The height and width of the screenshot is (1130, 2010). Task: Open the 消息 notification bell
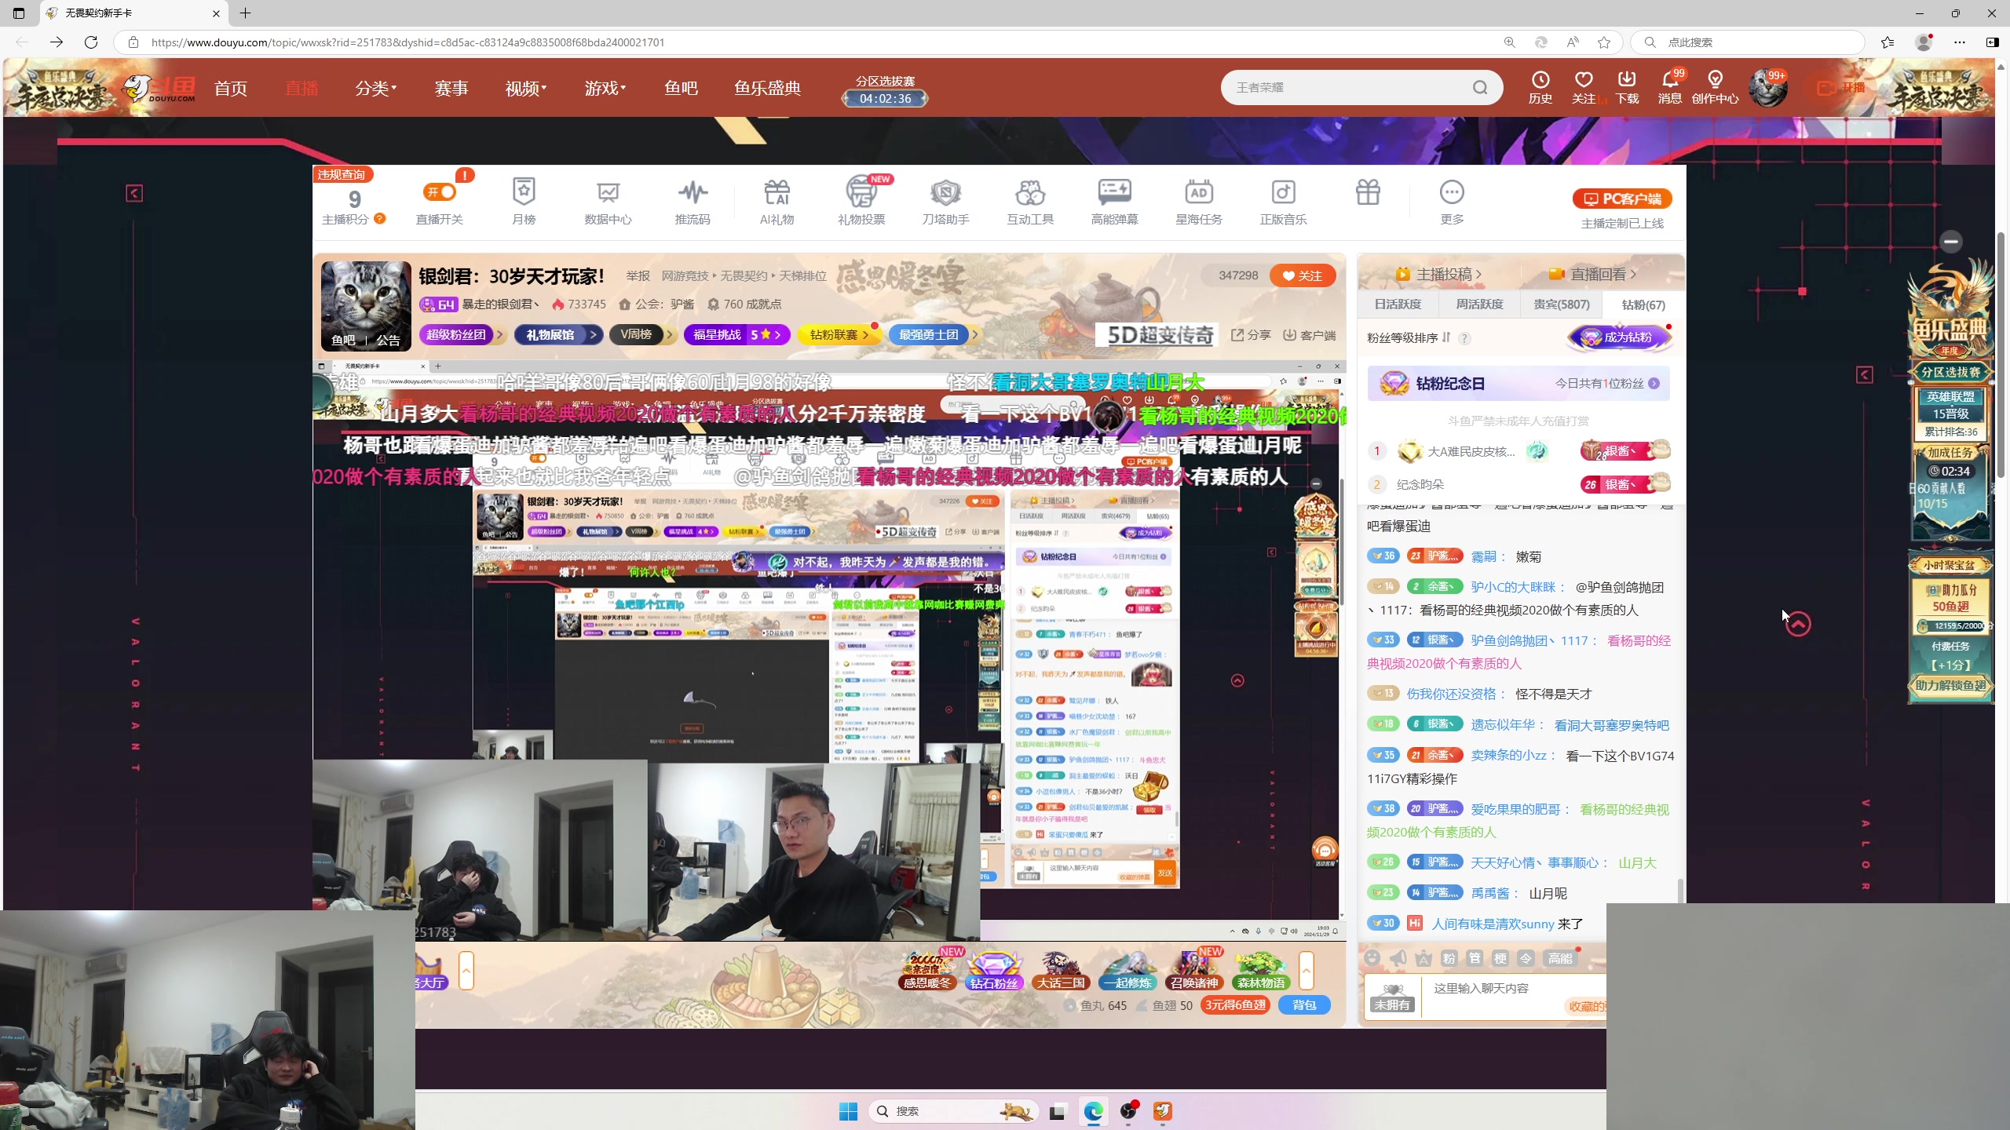pos(1670,87)
